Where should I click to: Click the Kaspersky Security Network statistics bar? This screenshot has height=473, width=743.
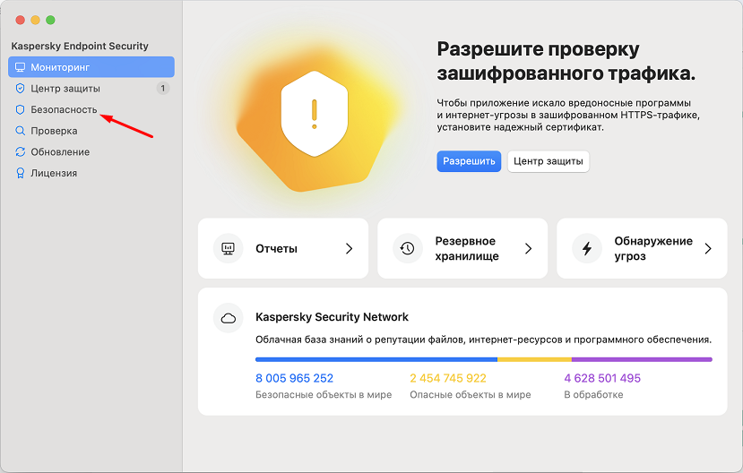coord(483,359)
